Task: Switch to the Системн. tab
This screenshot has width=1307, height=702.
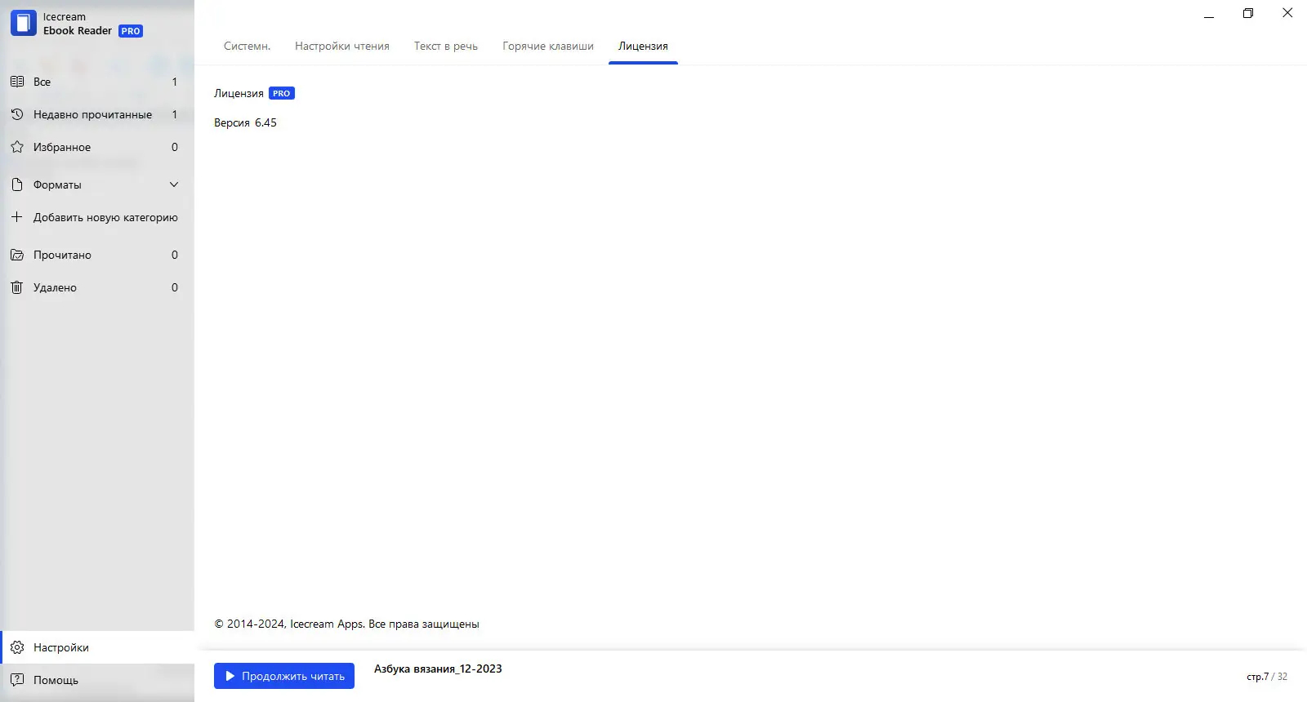Action: [x=247, y=46]
